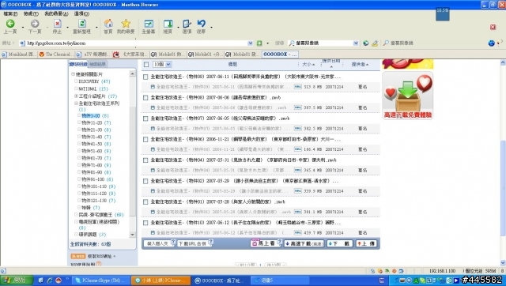506x286 pixels.
Task: Open the address bar URL dropdown arrow
Action: tap(250, 43)
